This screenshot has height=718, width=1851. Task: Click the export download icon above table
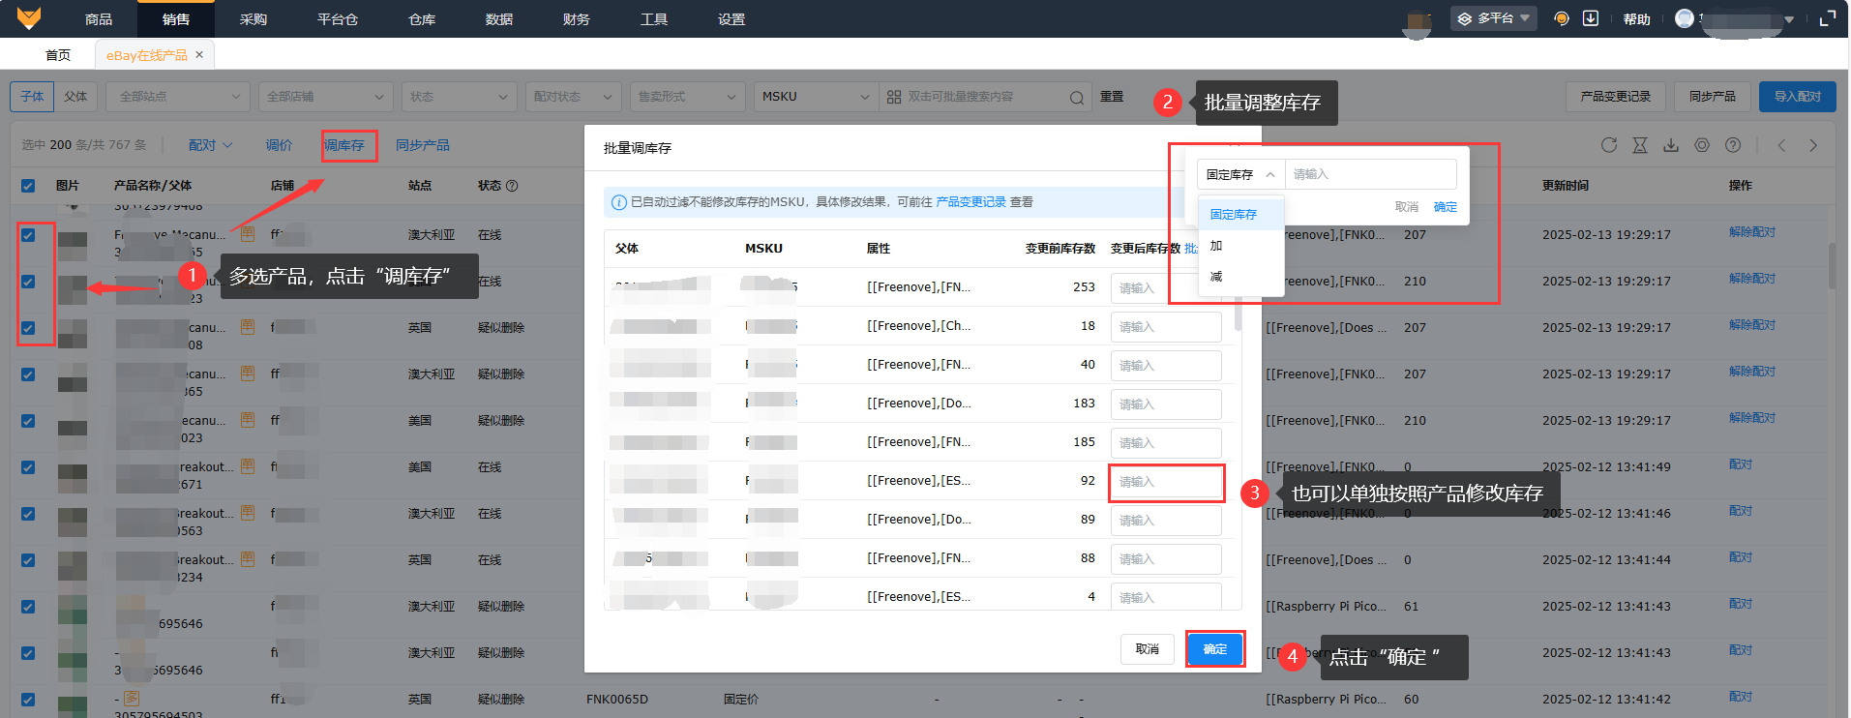(x=1671, y=145)
